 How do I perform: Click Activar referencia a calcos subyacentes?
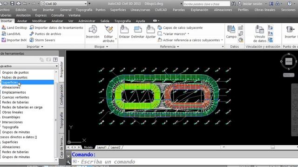189,40
